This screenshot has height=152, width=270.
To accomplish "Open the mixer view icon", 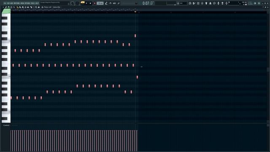I will coord(202,3).
